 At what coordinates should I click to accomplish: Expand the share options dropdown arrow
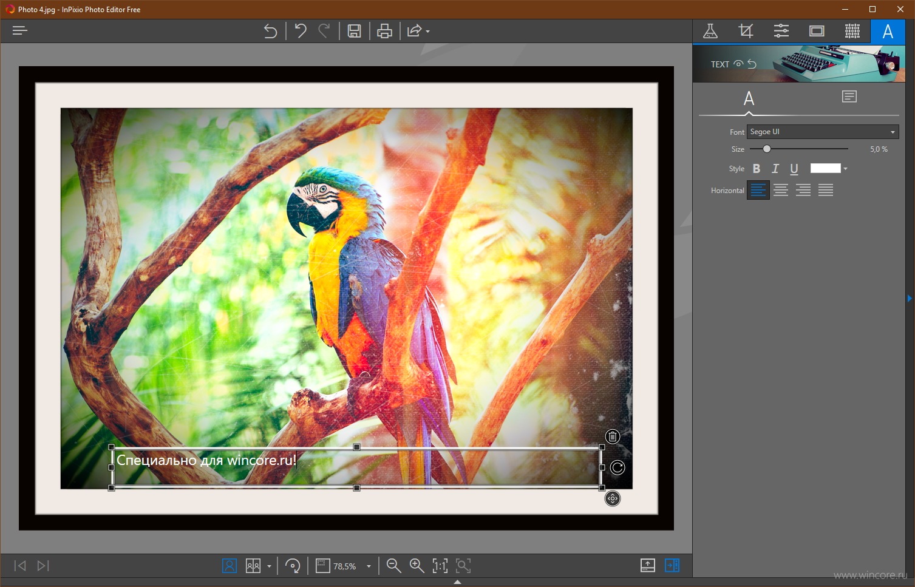(x=428, y=32)
